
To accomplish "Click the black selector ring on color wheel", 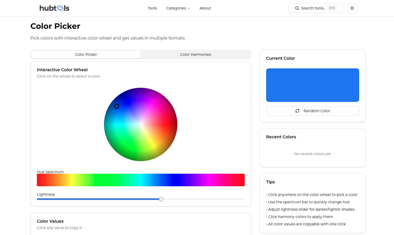I will tap(117, 106).
